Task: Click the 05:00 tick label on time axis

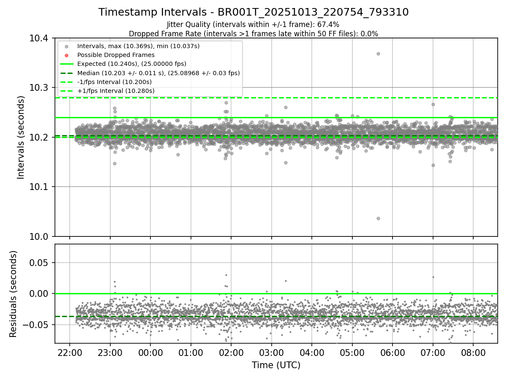Action: (352, 353)
